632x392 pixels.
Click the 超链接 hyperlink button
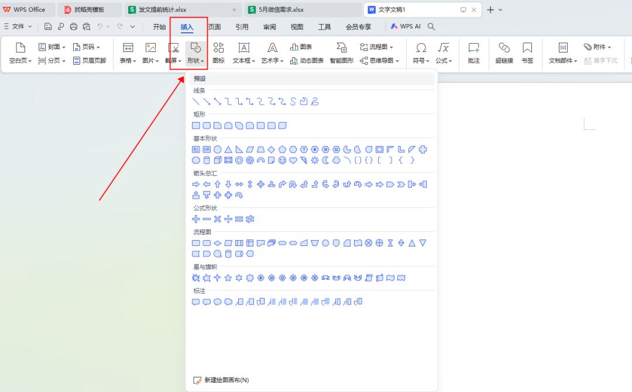coord(504,53)
